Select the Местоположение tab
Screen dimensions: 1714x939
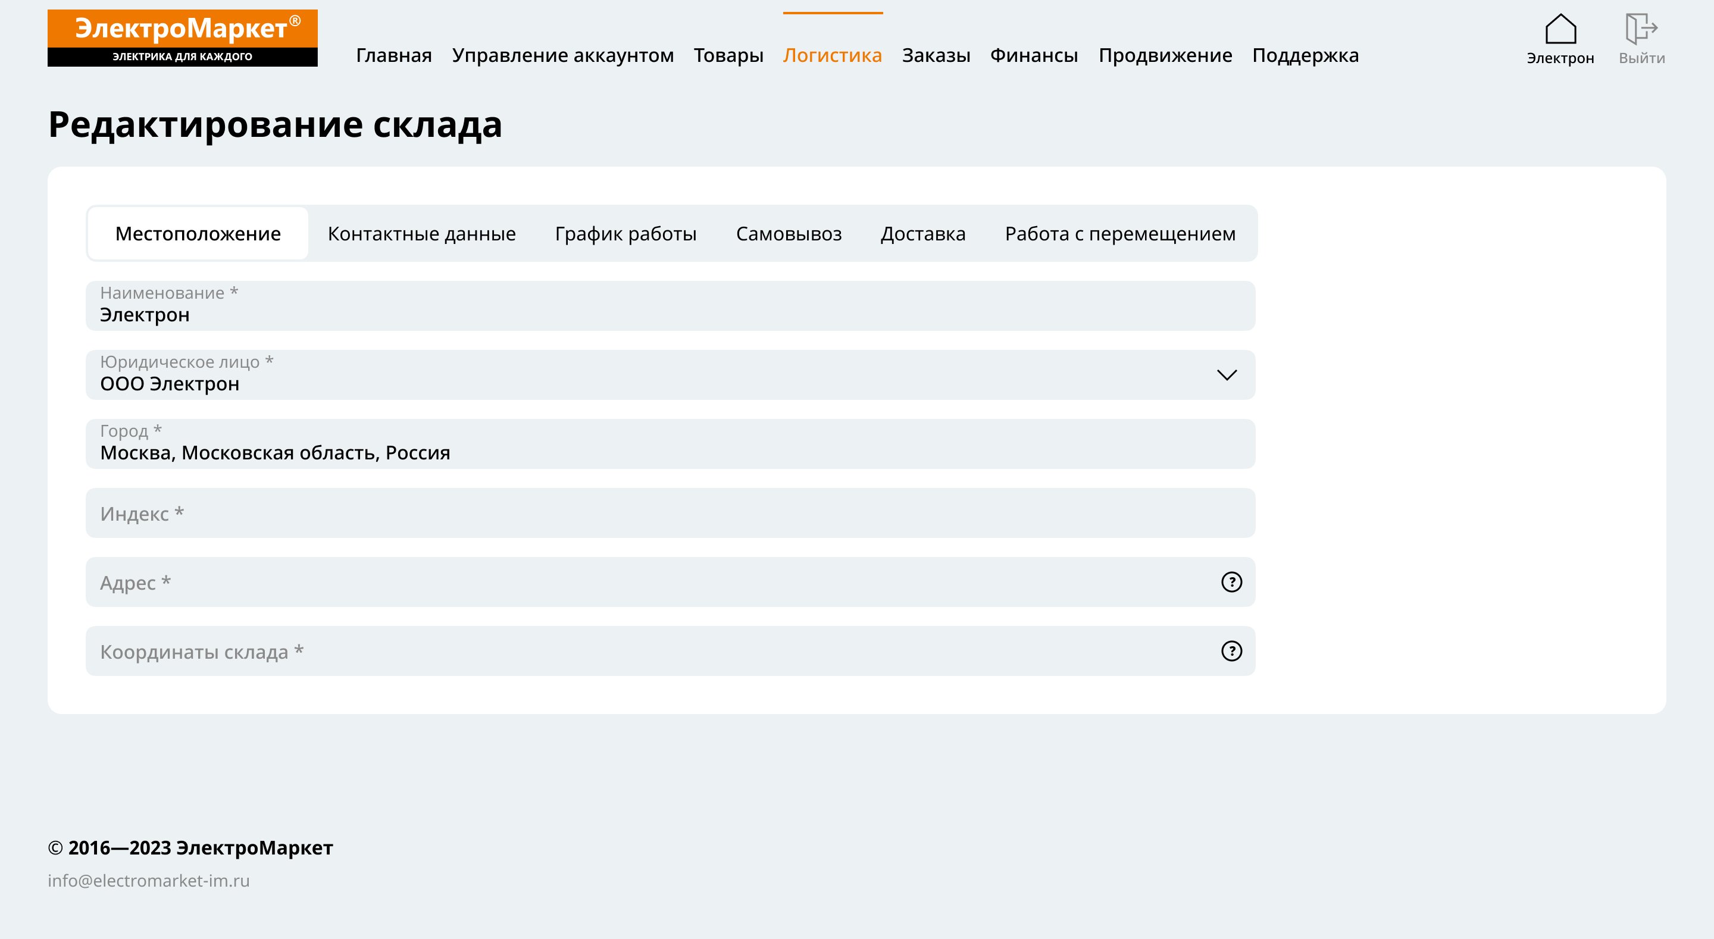(198, 234)
